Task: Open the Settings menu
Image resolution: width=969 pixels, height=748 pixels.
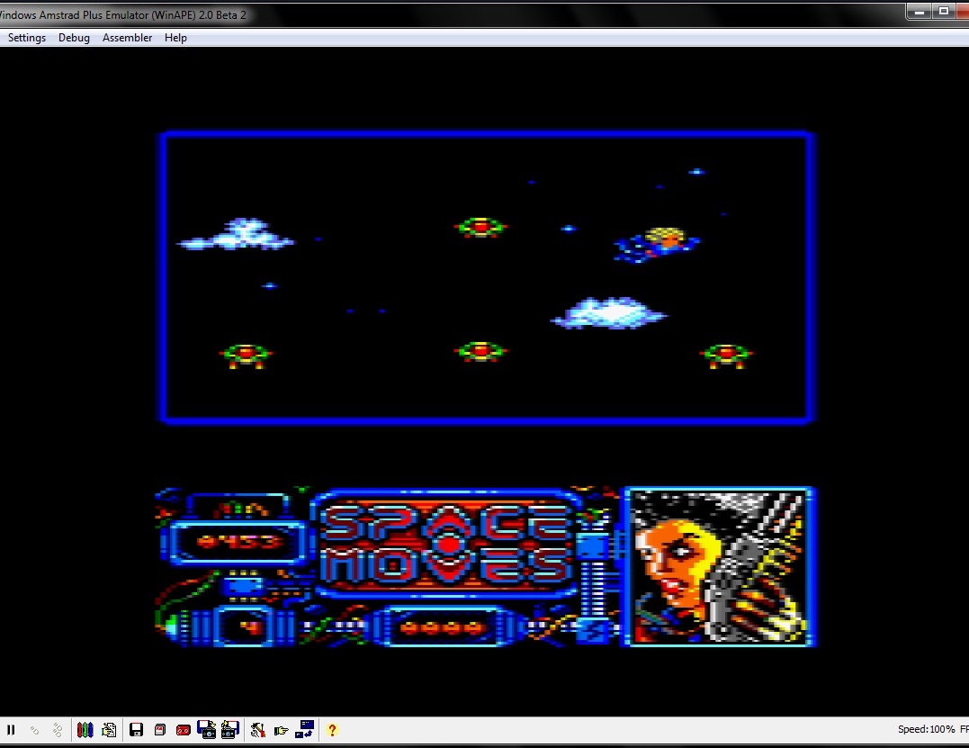Action: click(27, 38)
